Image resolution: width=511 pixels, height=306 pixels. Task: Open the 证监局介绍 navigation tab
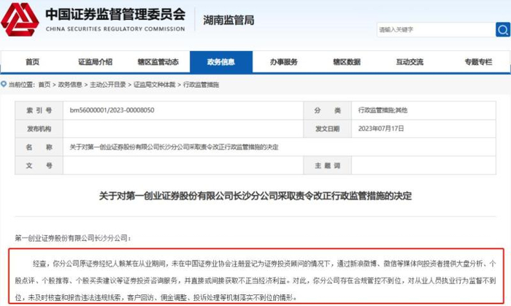click(x=95, y=62)
